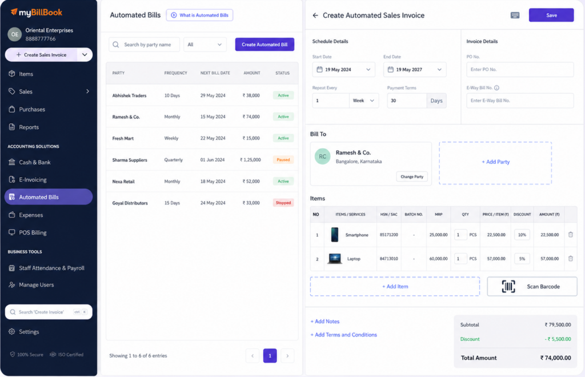Image resolution: width=585 pixels, height=377 pixels.
Task: Open the Sales sidebar section
Action: [x=49, y=91]
